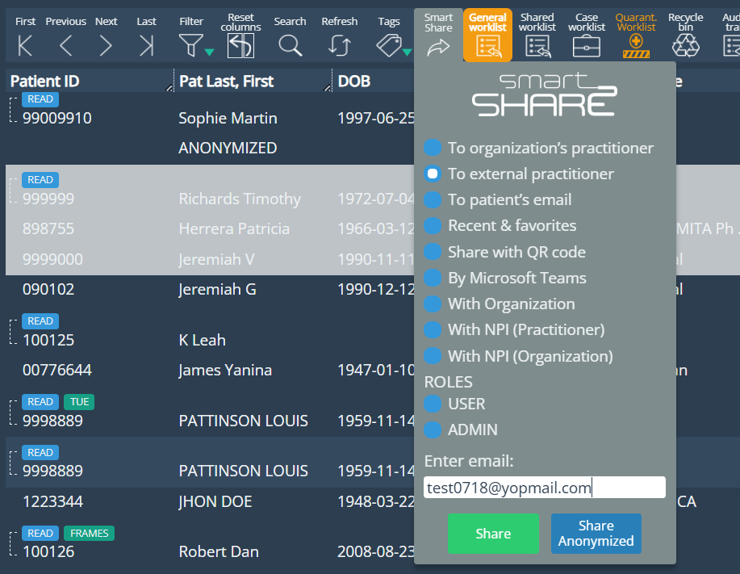Switch to the Shared worklist tab
Screen dimensions: 740x574
pos(537,36)
